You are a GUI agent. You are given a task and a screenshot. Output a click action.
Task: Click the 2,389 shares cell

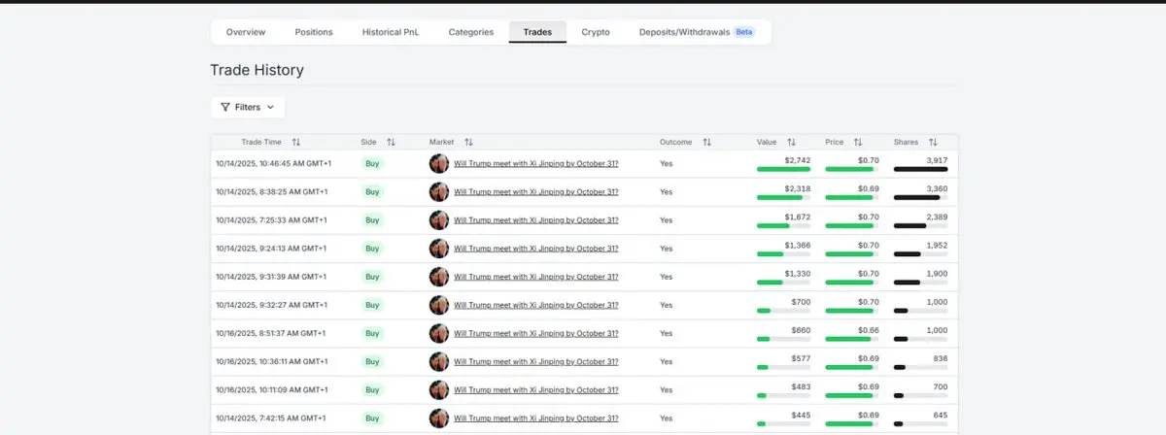point(937,217)
